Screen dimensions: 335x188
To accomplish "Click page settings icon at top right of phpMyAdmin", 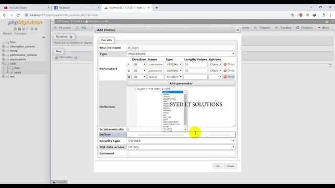I will pyautogui.click(x=327, y=21).
